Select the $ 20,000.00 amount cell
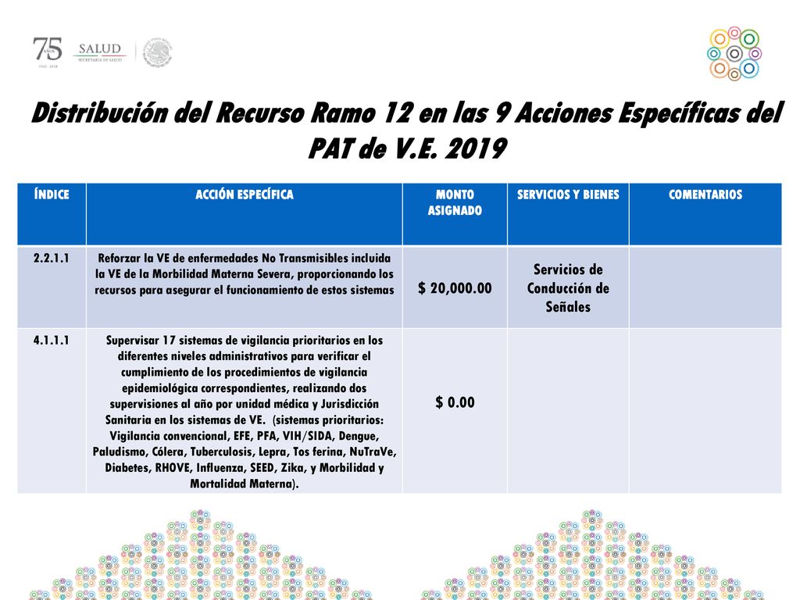800x600 pixels. coord(455,287)
